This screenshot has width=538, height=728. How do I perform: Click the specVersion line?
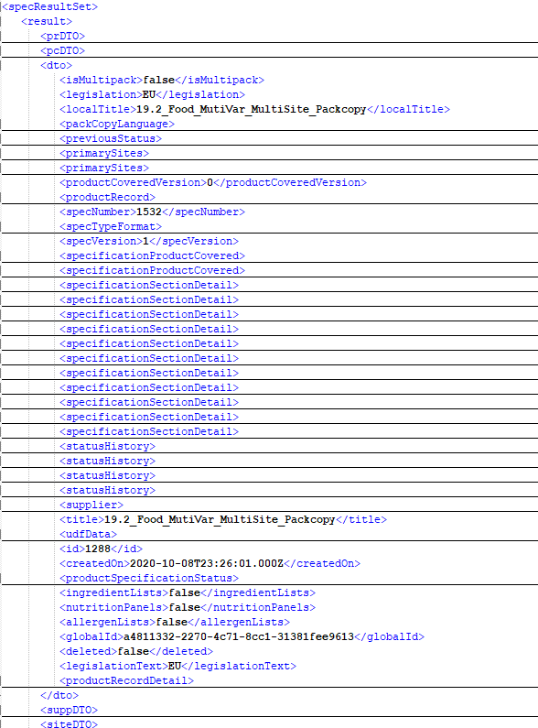coord(149,242)
